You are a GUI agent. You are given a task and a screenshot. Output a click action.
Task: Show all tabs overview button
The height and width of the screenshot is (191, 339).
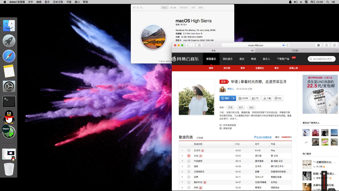pyautogui.click(x=334, y=45)
